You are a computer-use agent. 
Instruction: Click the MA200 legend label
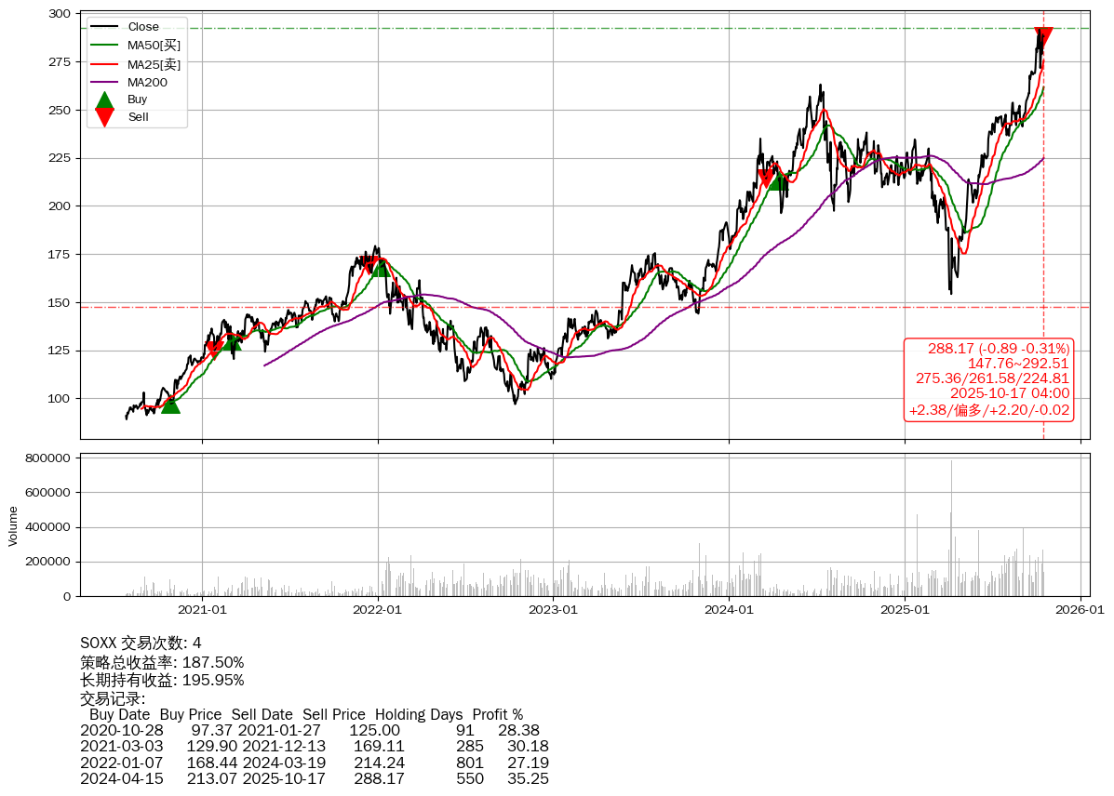pos(147,82)
